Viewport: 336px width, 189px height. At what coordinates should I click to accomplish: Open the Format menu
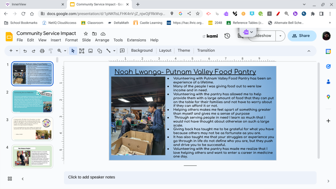point(71,40)
